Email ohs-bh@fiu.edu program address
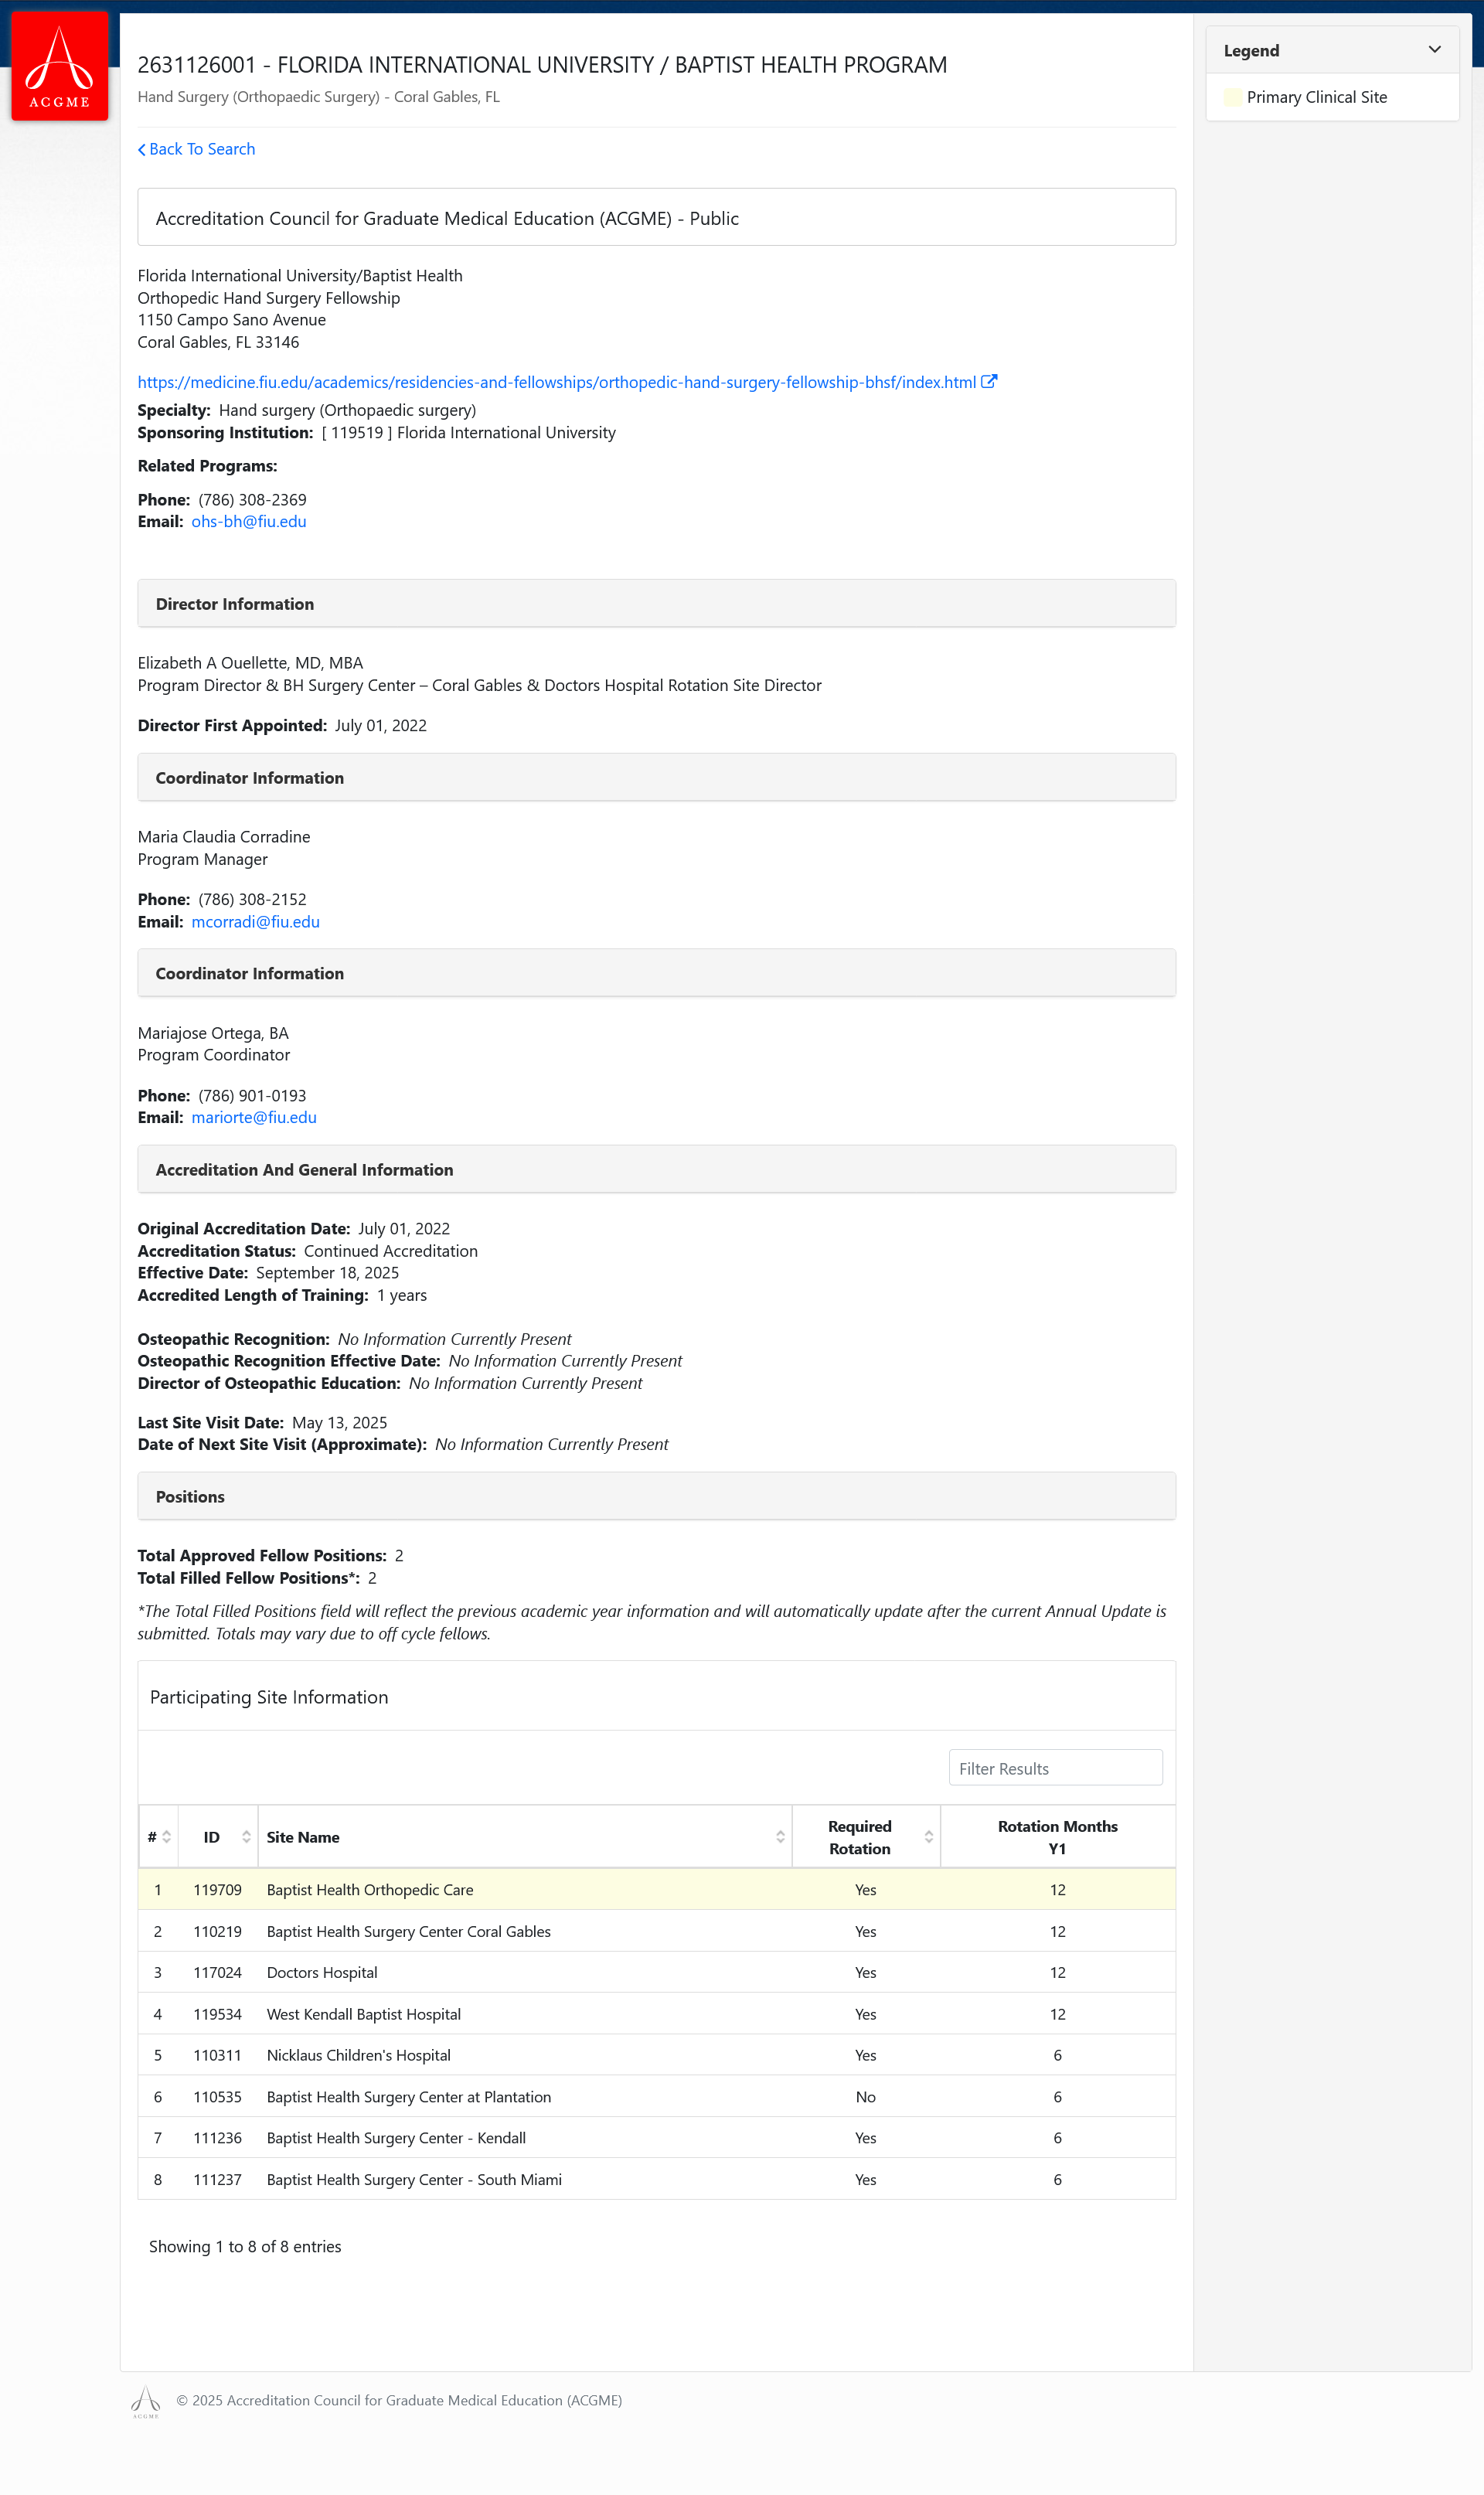Screen dimensions: 1484x2495 point(249,521)
